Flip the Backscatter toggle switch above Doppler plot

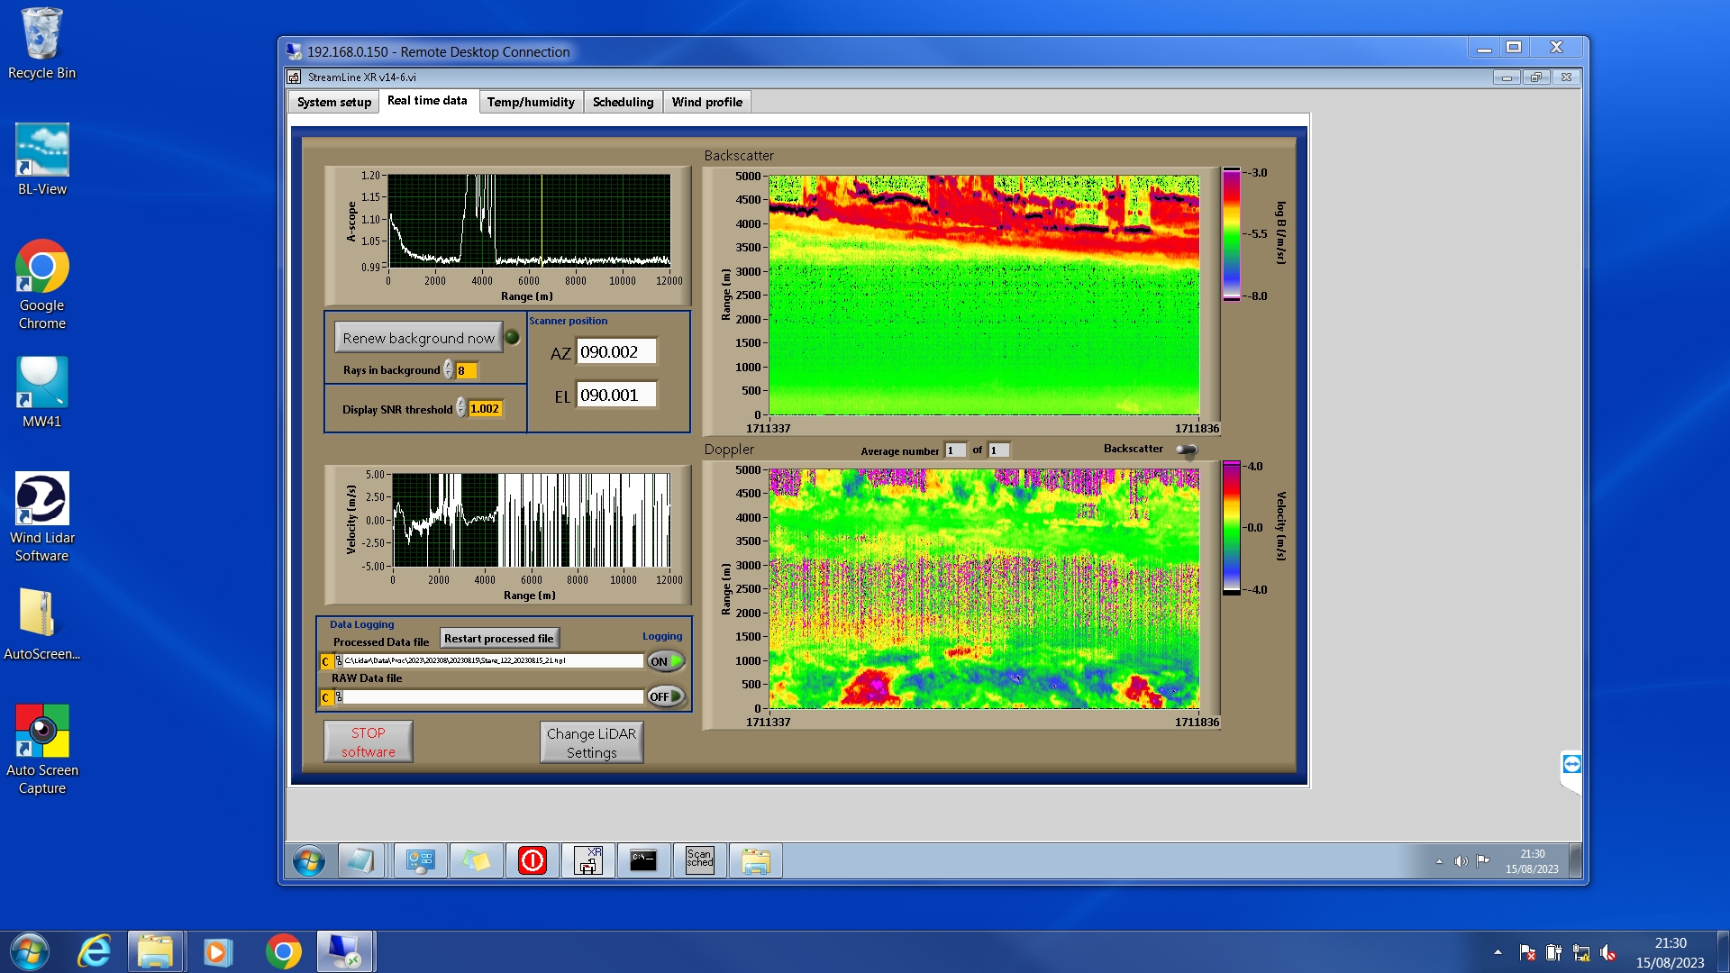1187,450
